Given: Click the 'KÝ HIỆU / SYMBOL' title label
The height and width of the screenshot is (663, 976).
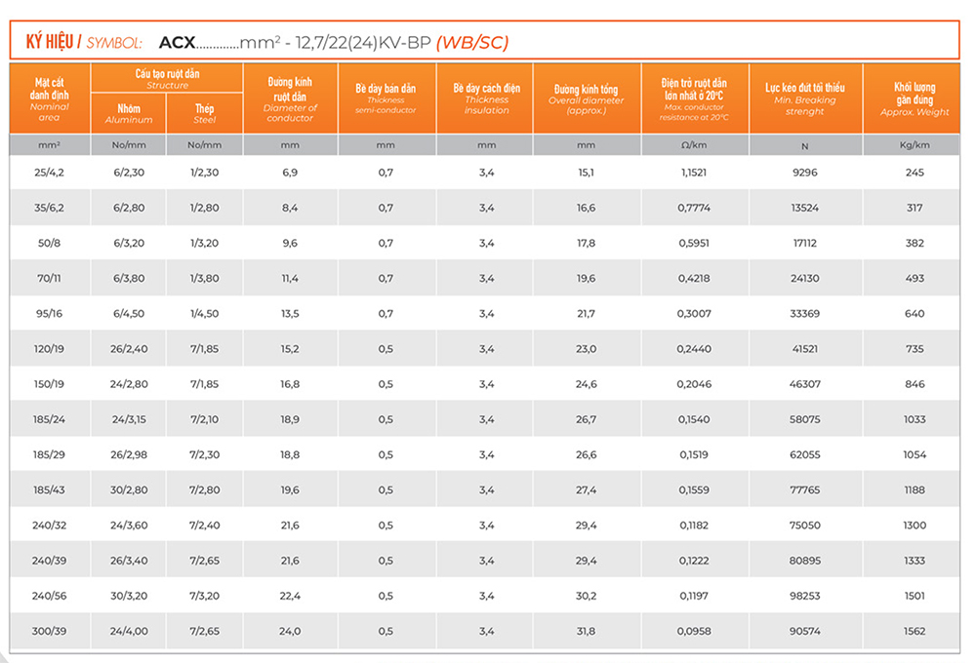Looking at the screenshot, I should point(84,42).
